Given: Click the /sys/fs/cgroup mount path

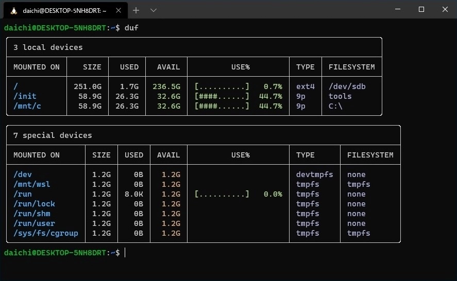Looking at the screenshot, I should pyautogui.click(x=46, y=233).
